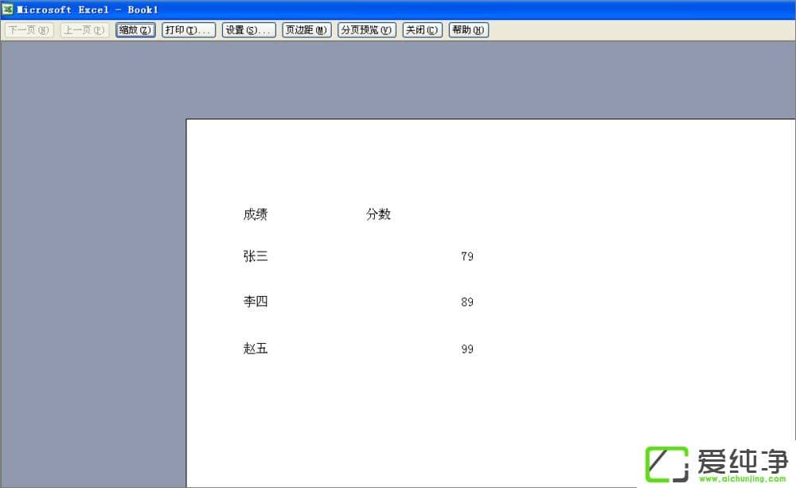This screenshot has width=796, height=488.
Task: Click the name 李四 in the preview
Action: (x=256, y=302)
